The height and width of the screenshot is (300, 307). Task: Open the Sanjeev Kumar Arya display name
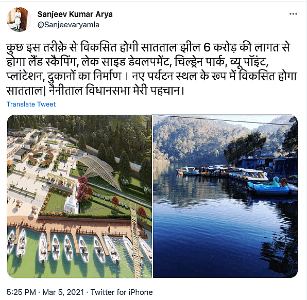click(75, 14)
